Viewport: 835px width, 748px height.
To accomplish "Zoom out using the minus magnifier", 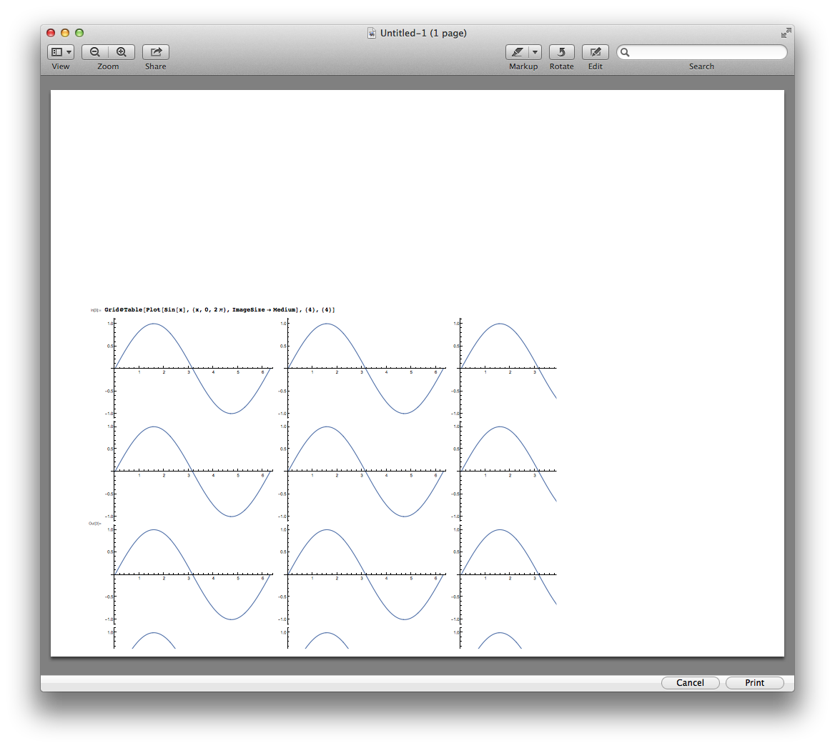I will click(95, 52).
